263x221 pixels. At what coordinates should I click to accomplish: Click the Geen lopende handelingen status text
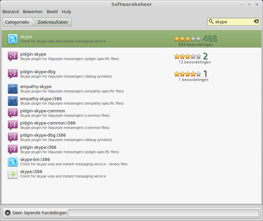(x=40, y=213)
